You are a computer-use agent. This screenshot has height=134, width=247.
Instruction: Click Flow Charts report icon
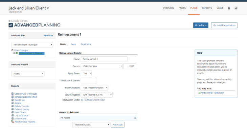tap(13, 112)
